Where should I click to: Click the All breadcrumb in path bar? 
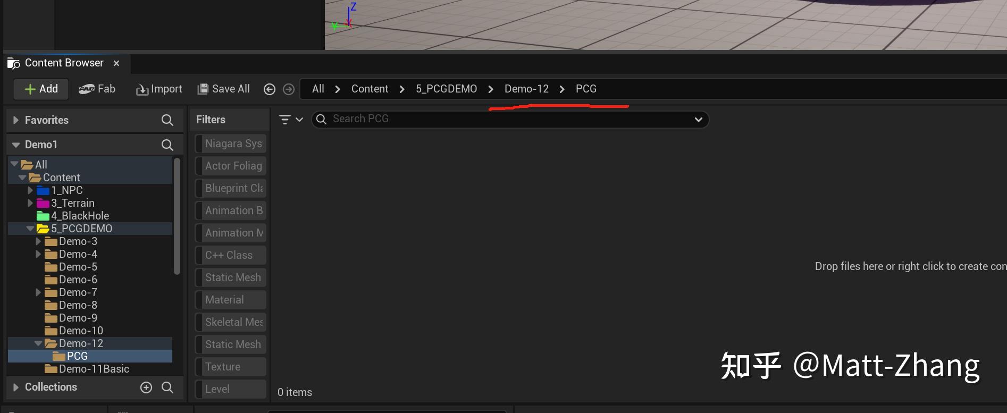click(318, 89)
